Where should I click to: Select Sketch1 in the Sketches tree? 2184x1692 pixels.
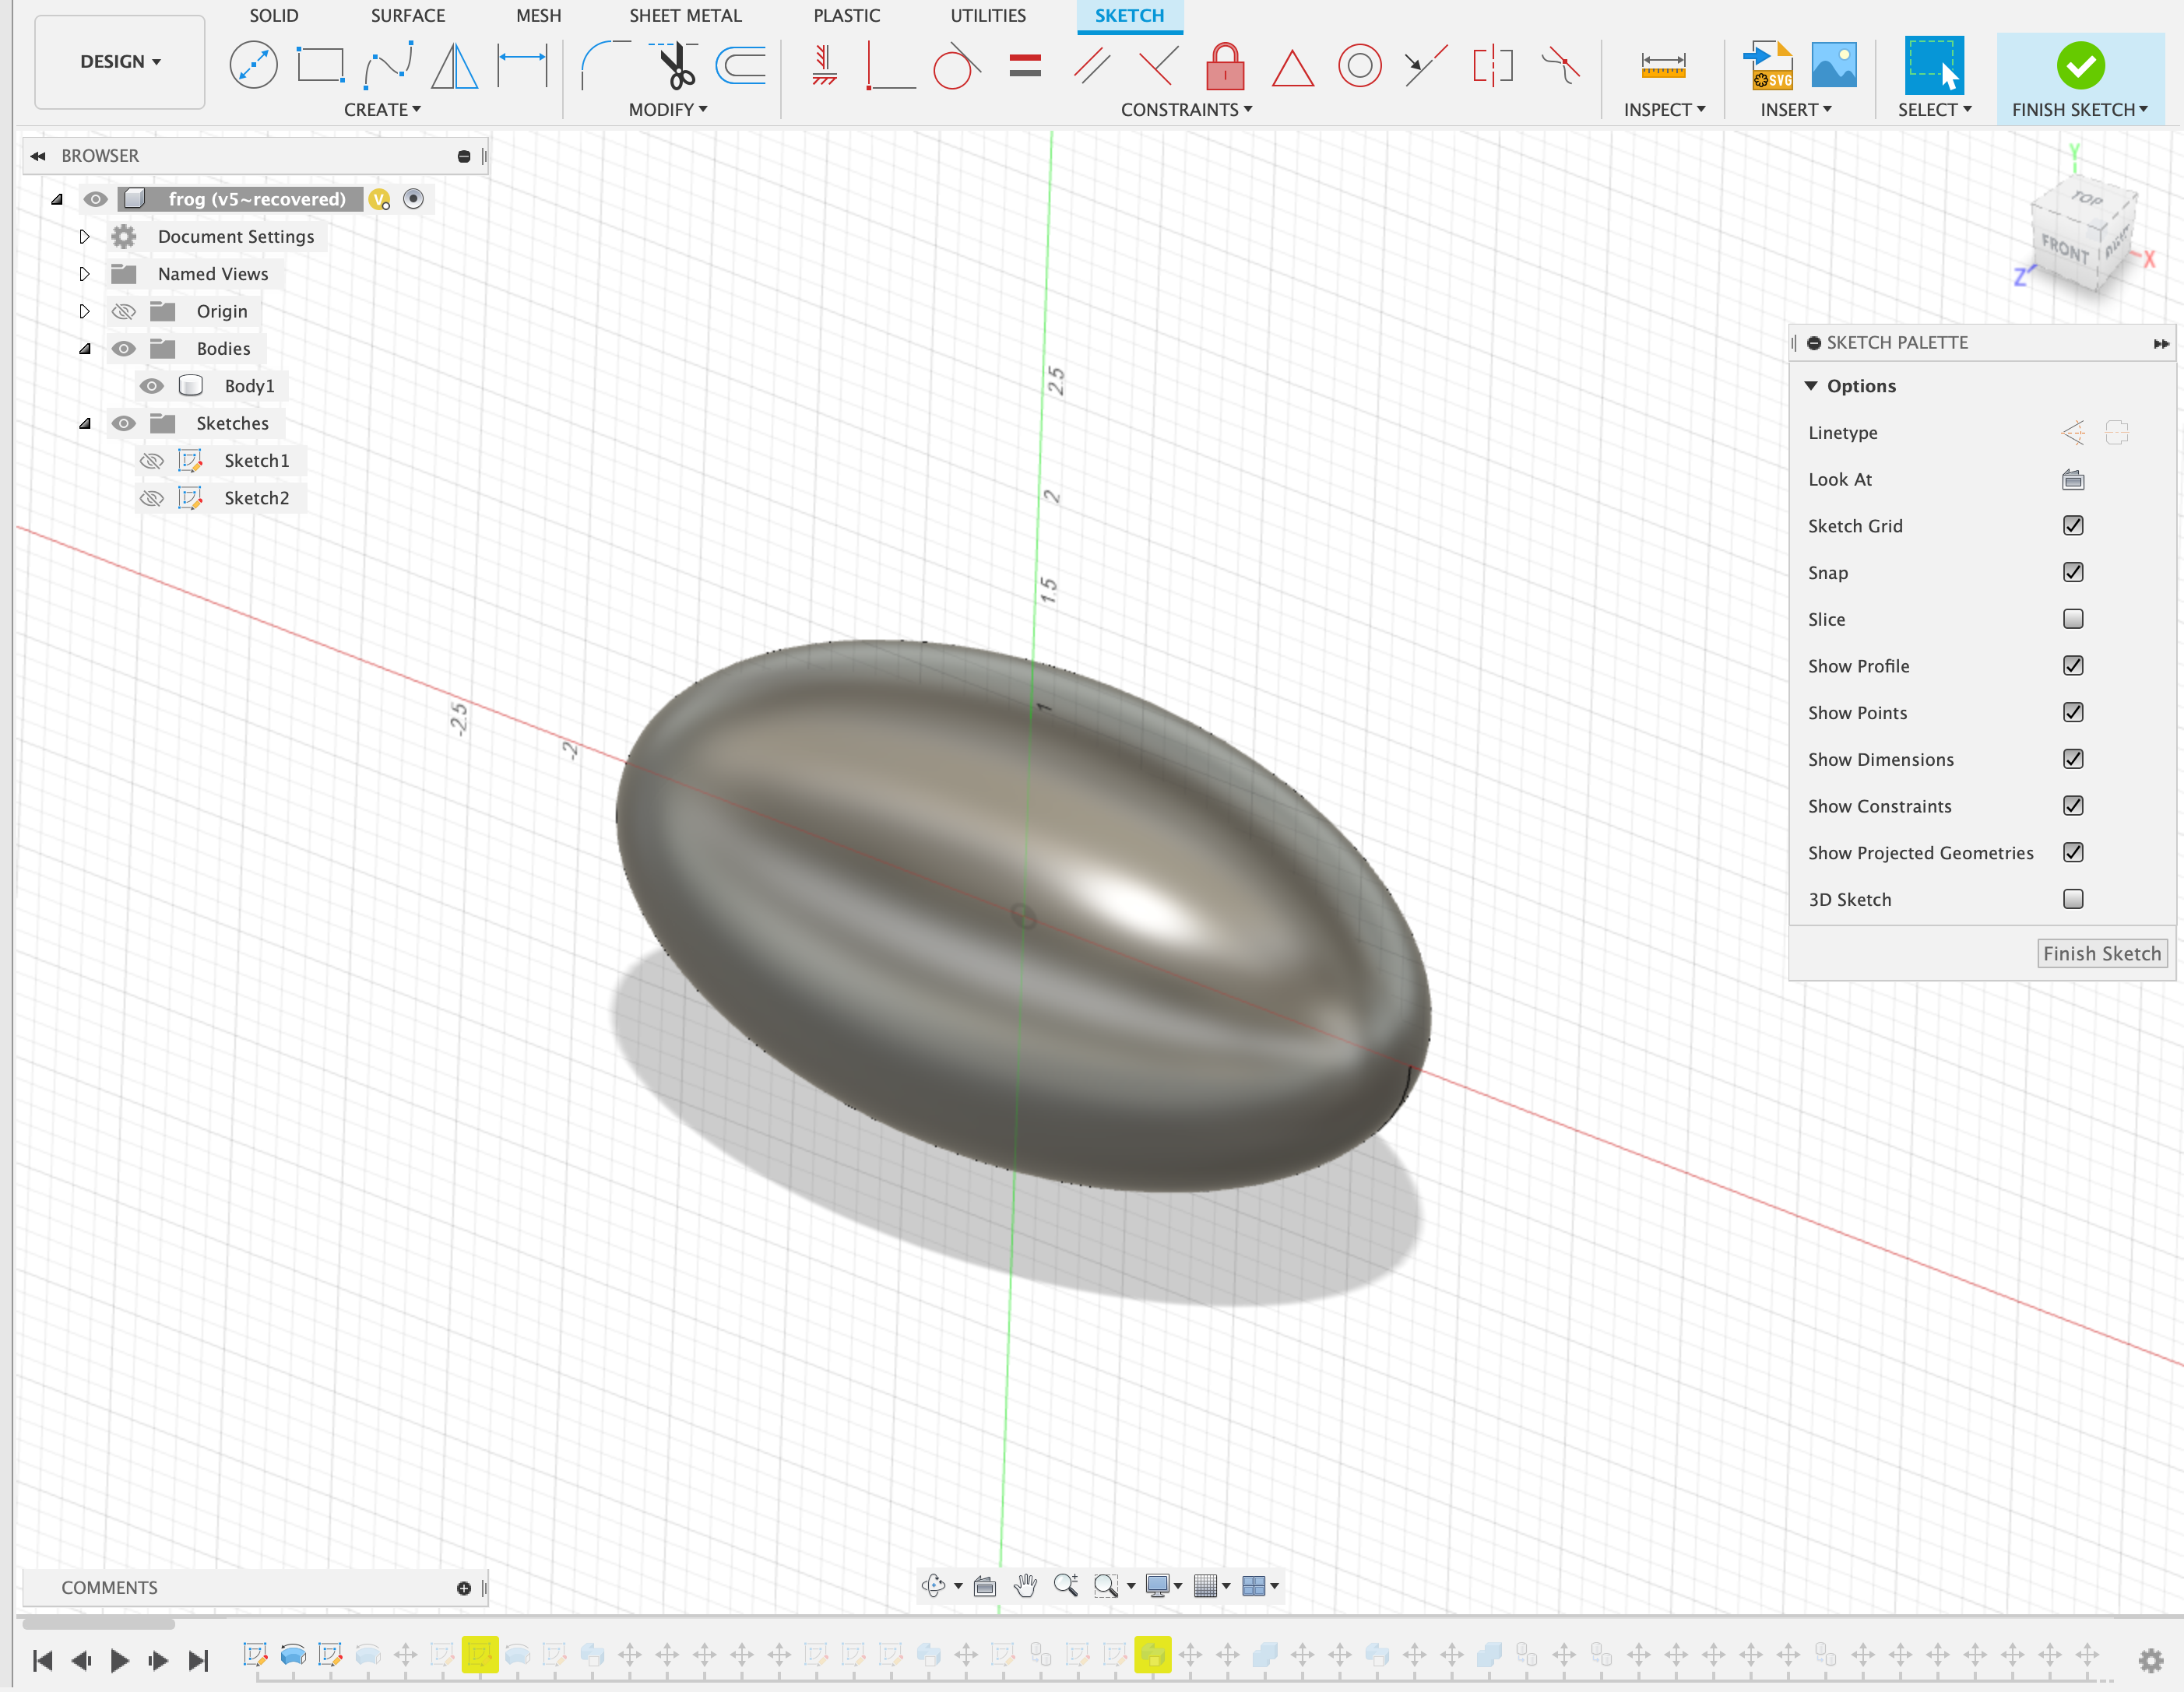257,461
